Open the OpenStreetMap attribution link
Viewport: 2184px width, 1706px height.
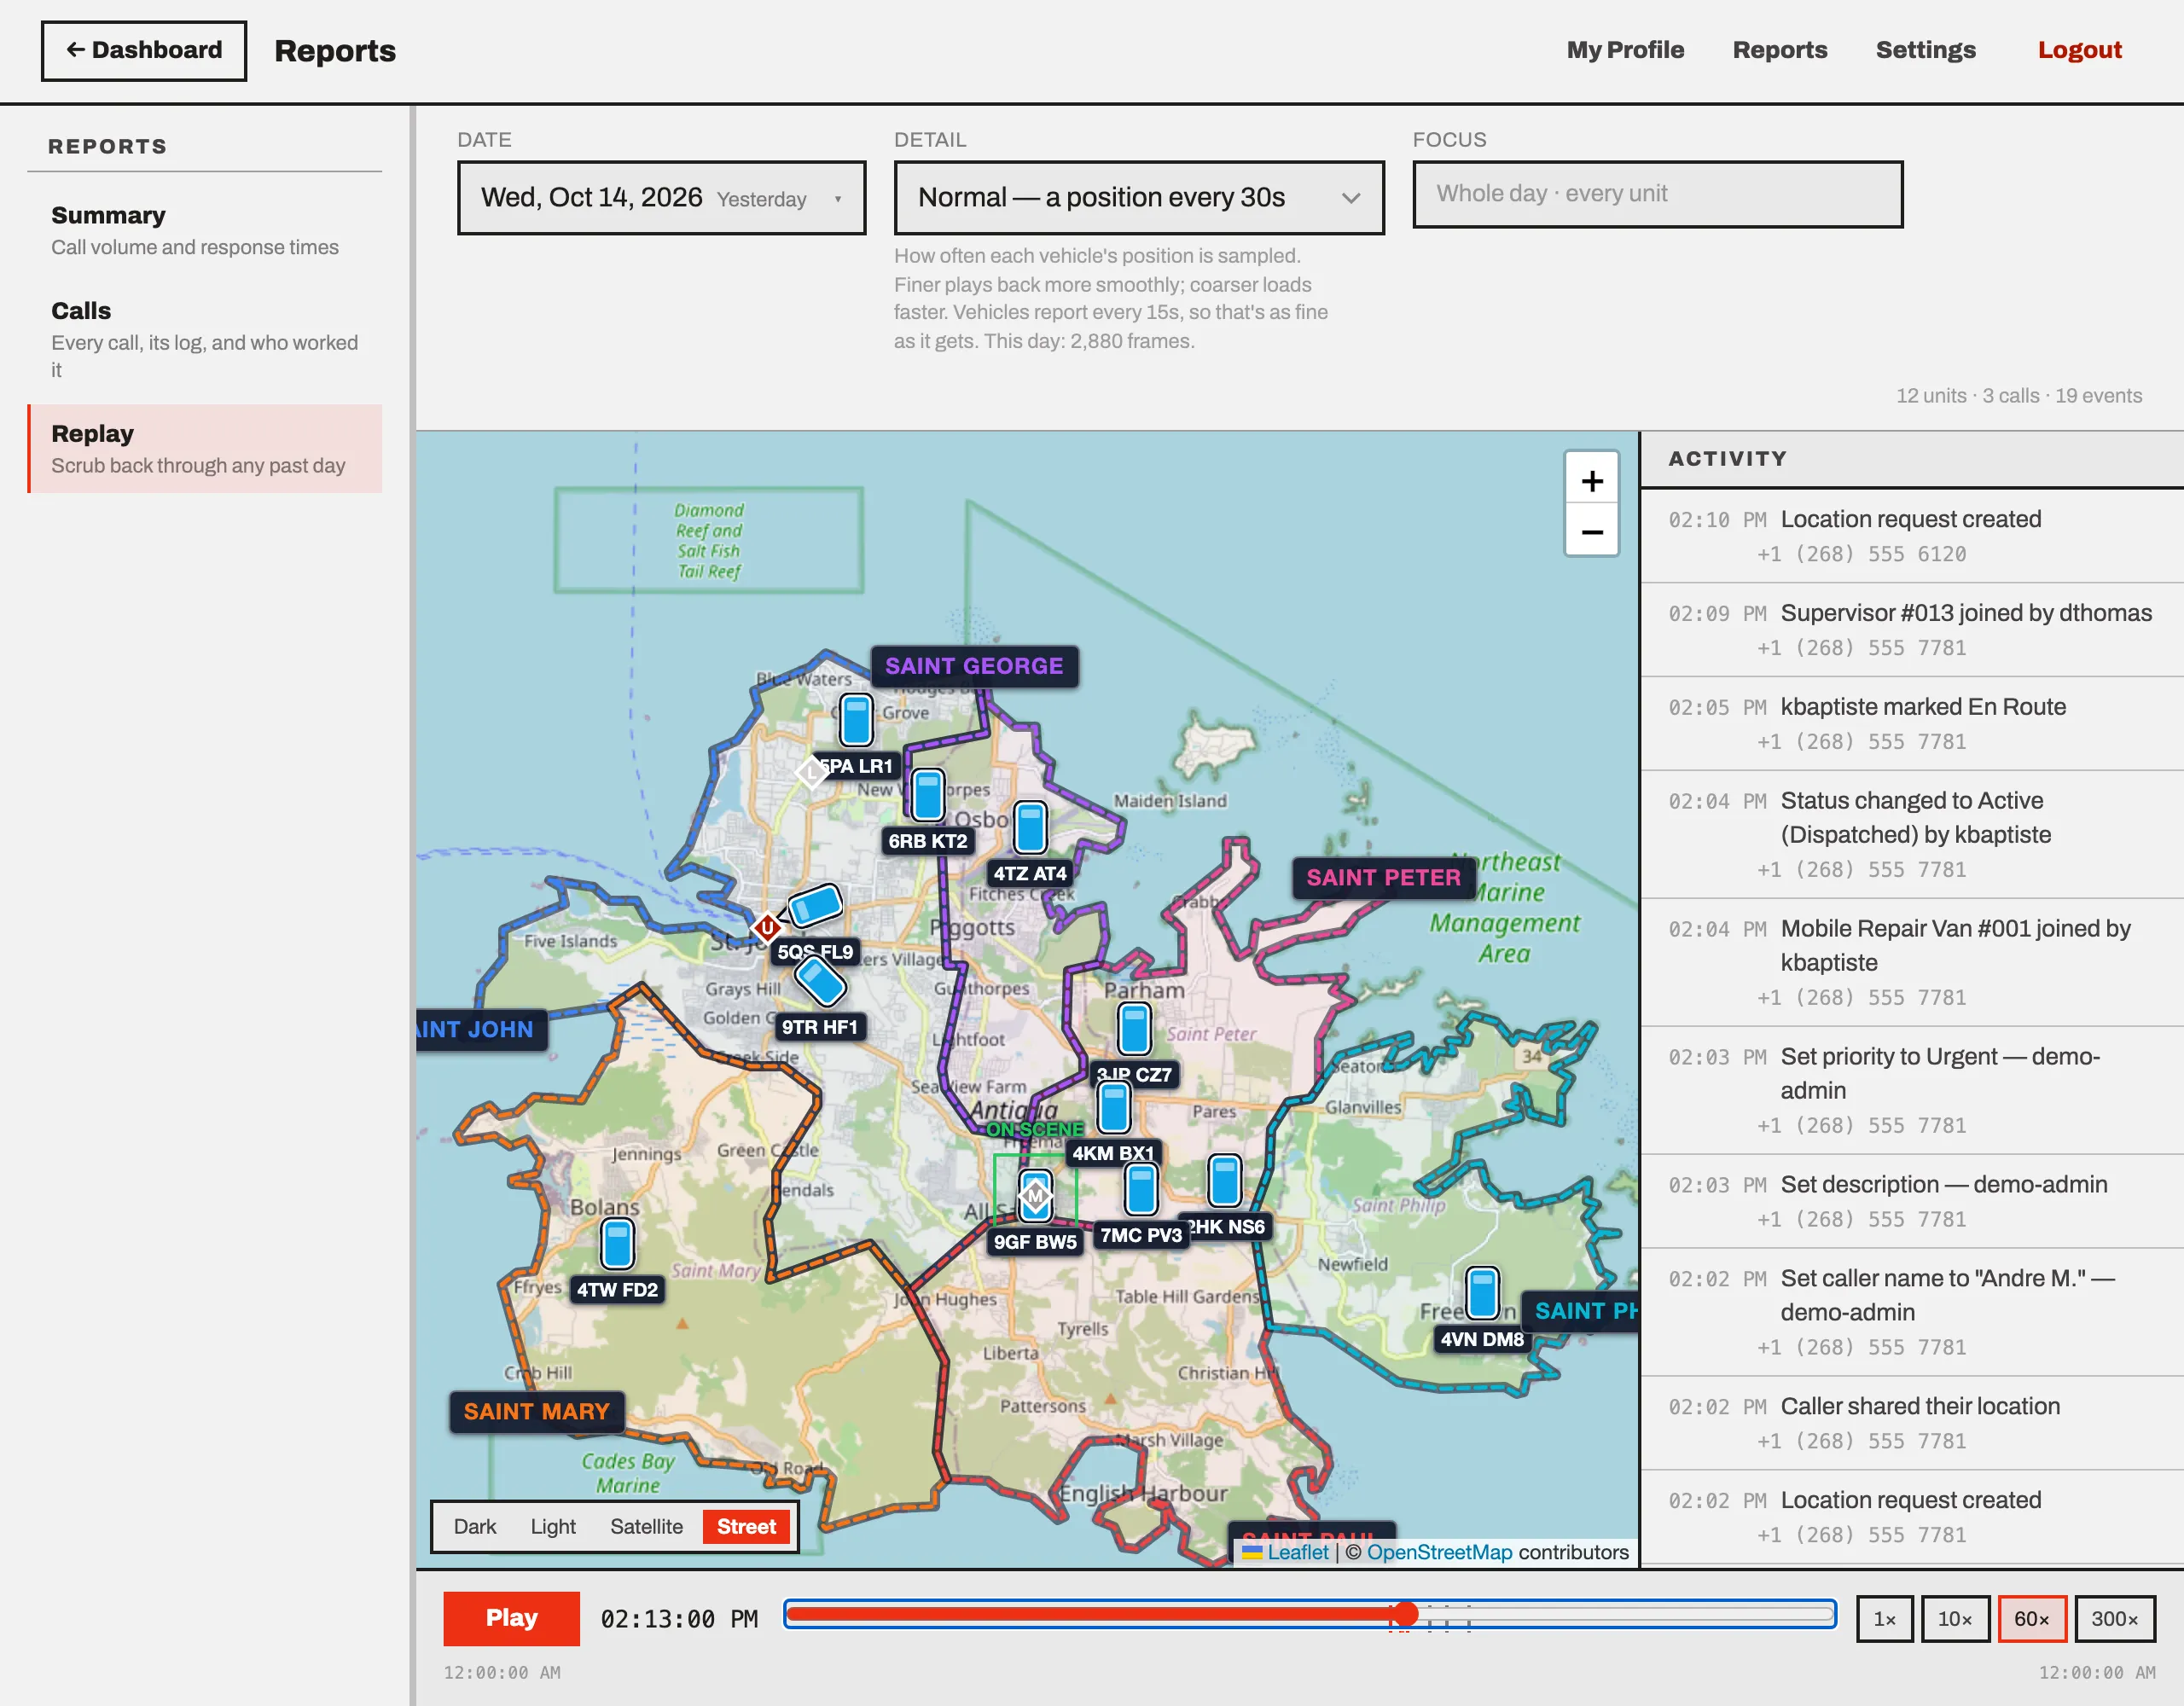[1439, 1552]
